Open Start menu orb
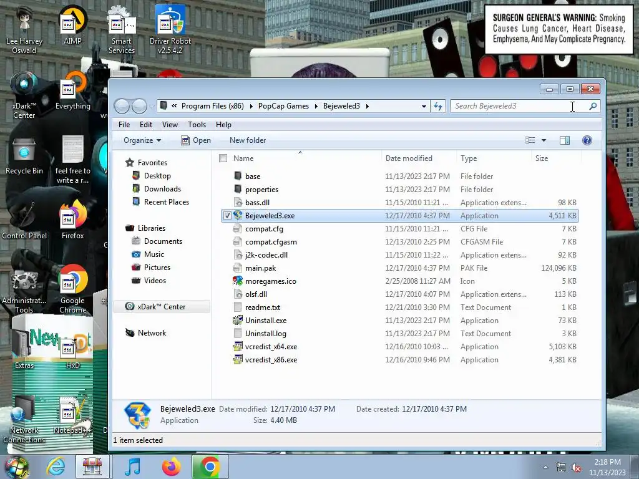The width and height of the screenshot is (639, 479). pos(17,467)
